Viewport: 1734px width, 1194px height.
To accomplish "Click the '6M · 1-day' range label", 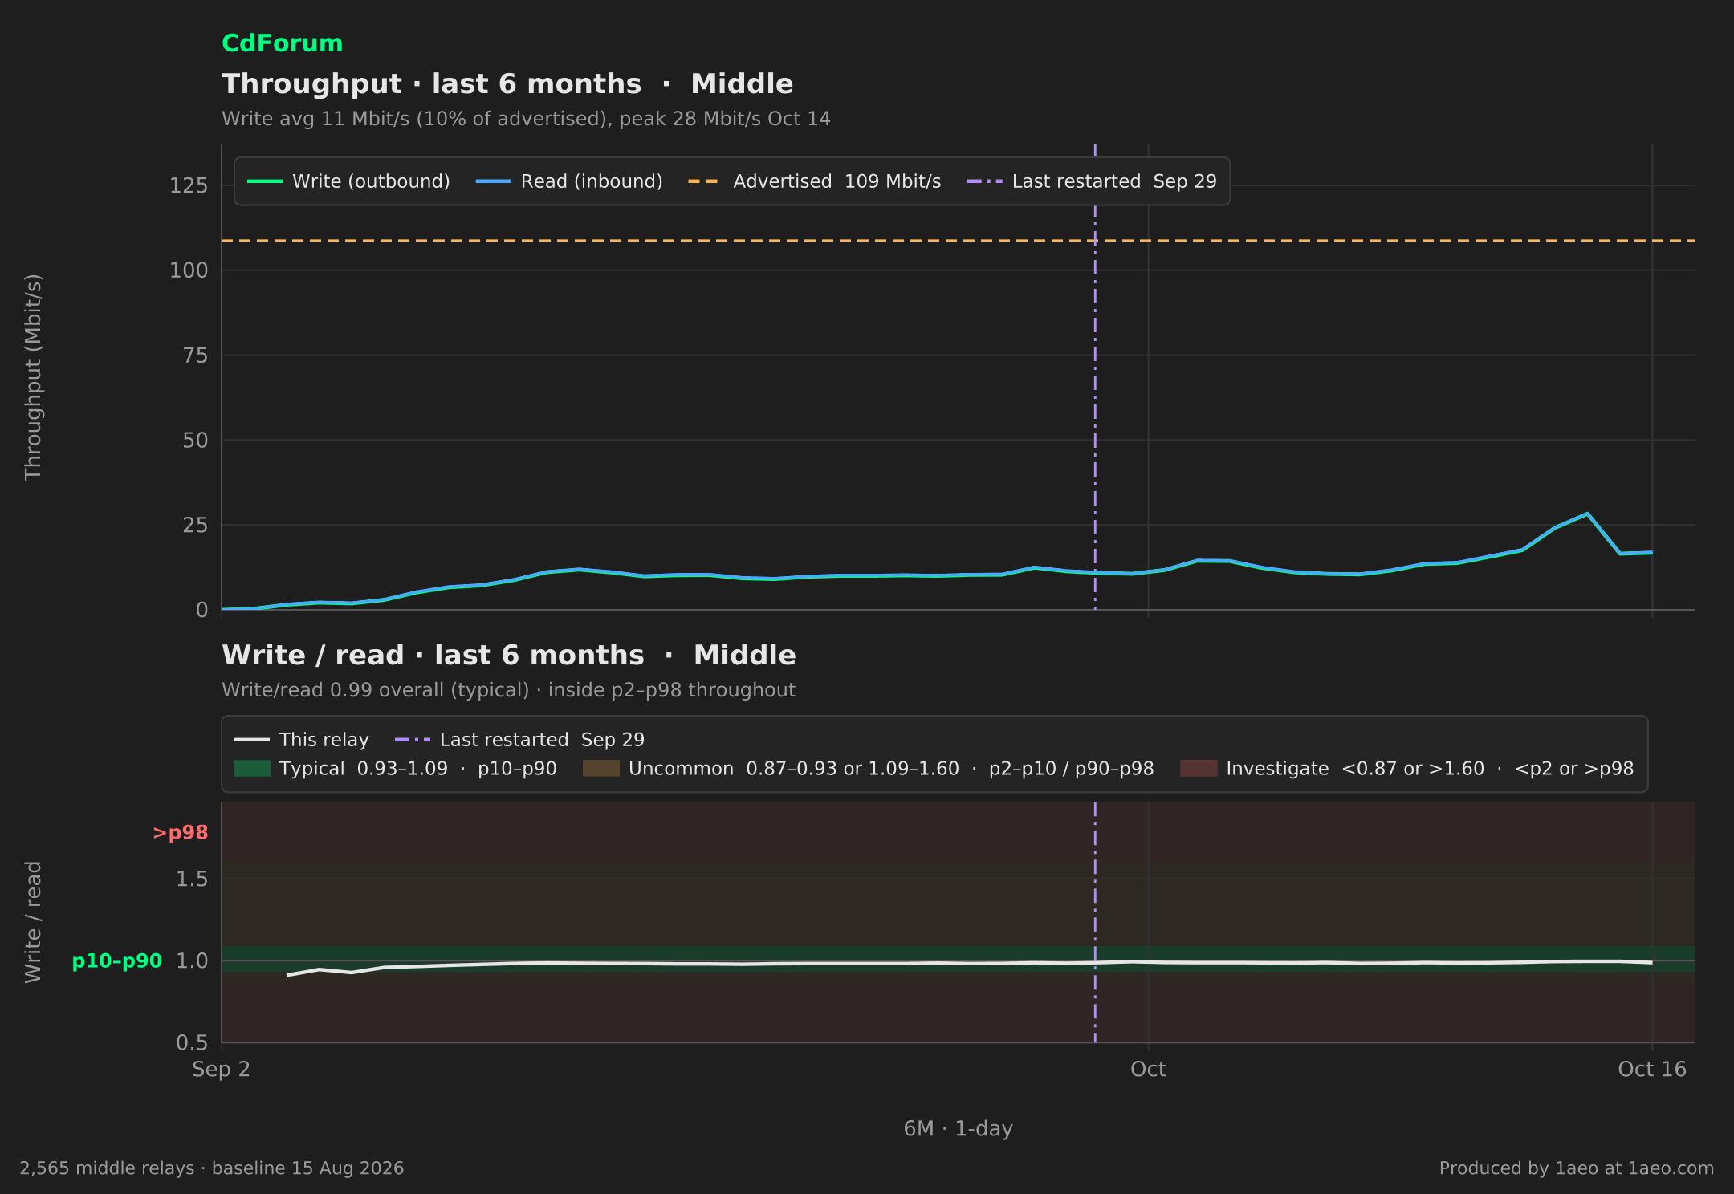I will tap(959, 1129).
